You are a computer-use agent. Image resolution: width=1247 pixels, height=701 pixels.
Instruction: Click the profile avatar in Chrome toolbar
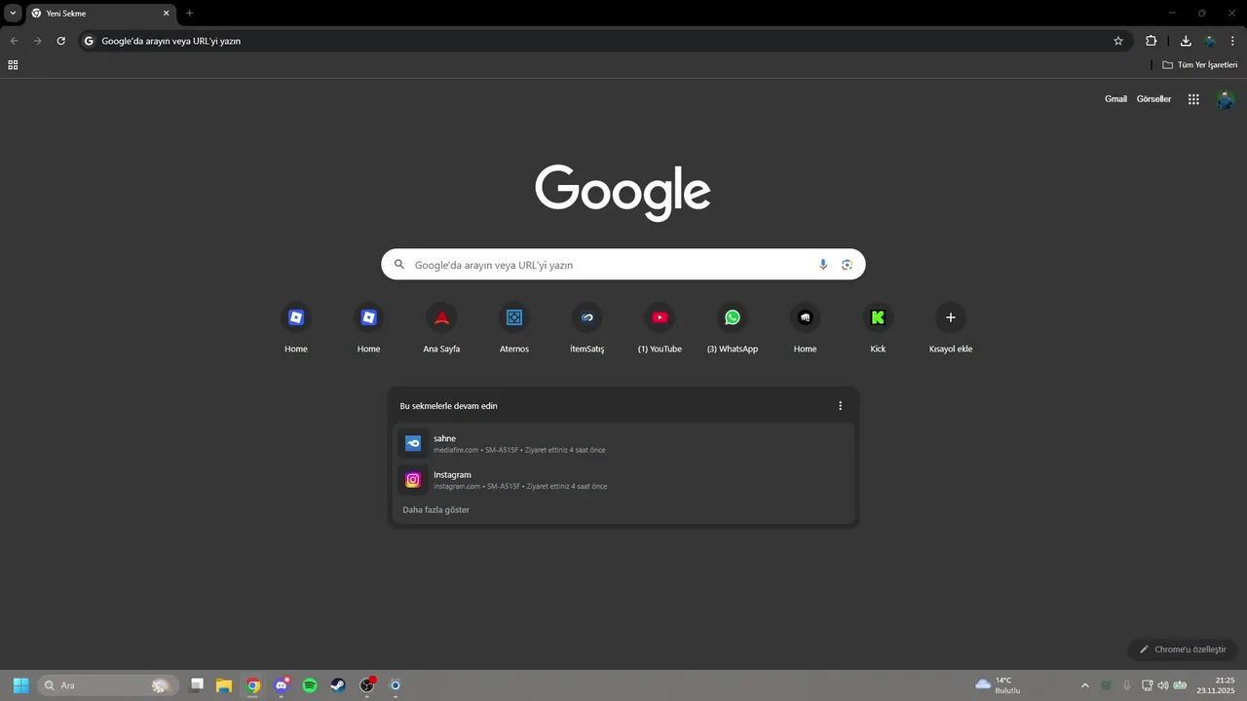pyautogui.click(x=1210, y=41)
